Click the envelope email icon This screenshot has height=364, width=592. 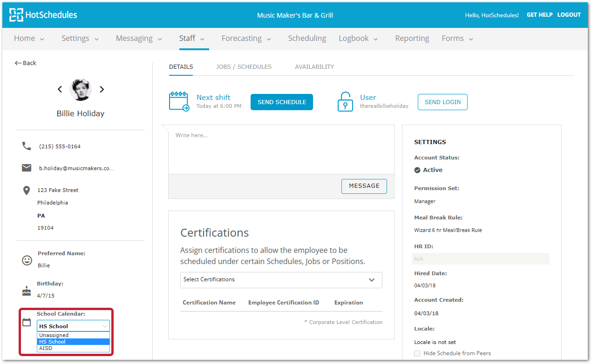click(27, 168)
